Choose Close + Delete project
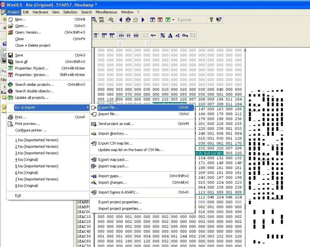 click(49, 46)
